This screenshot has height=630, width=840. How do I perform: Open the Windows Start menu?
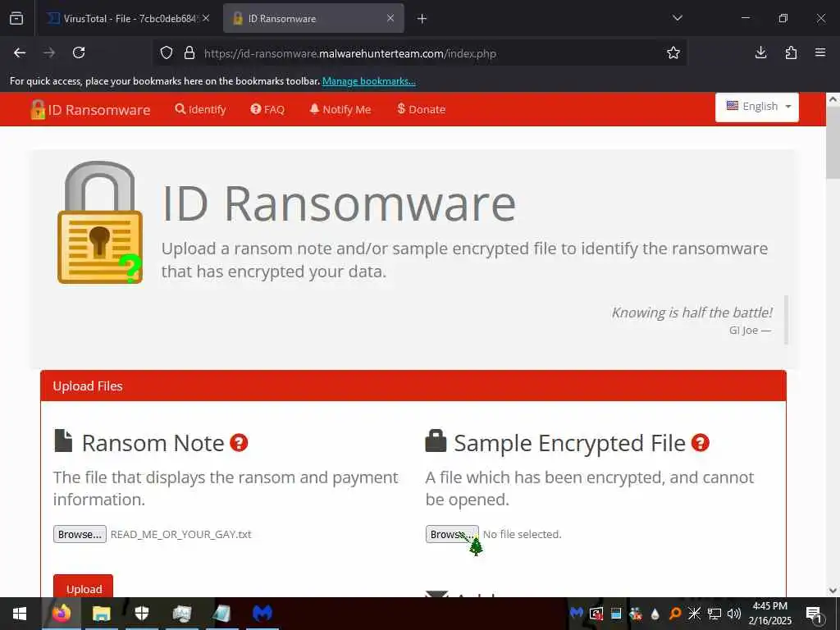point(20,614)
